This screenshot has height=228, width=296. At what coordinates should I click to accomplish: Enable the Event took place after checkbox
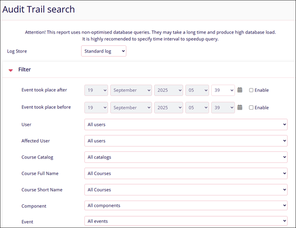coord(251,90)
